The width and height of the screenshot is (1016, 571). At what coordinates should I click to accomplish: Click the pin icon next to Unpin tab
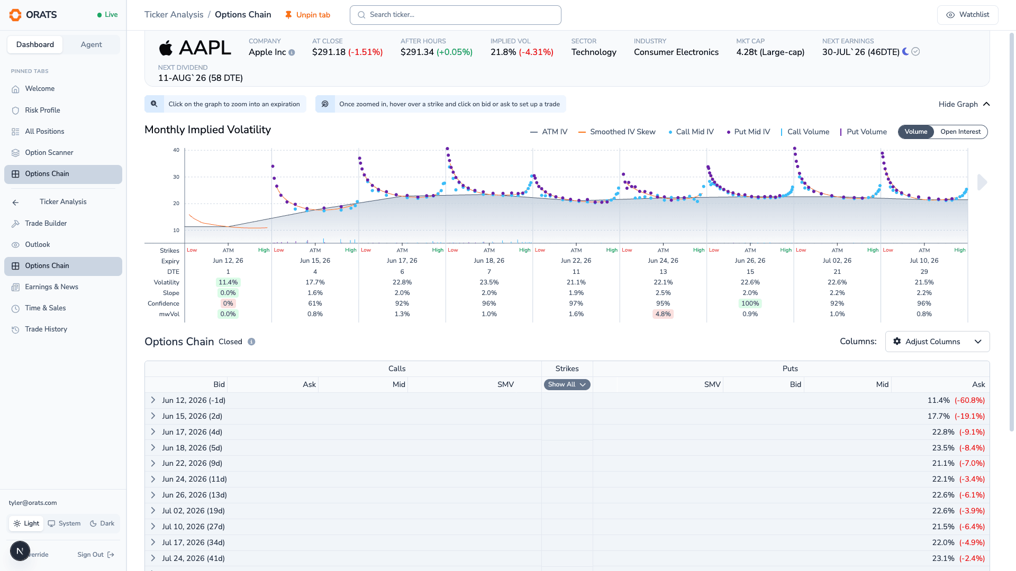[x=288, y=15]
